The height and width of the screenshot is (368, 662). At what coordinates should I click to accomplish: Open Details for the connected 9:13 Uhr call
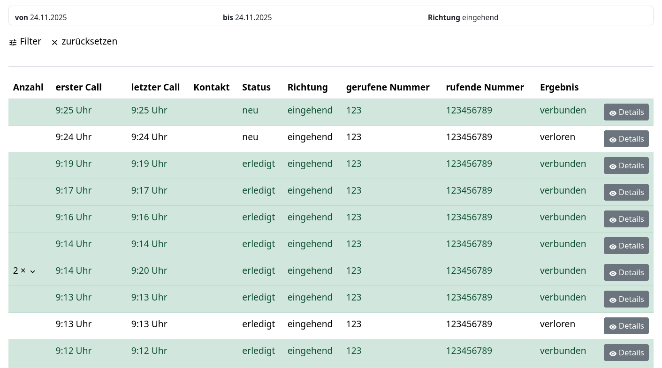click(626, 300)
